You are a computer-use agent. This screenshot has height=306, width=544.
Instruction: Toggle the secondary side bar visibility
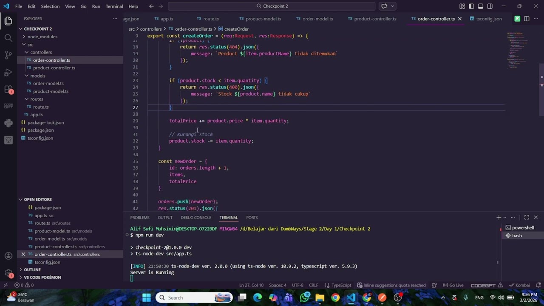(x=490, y=6)
